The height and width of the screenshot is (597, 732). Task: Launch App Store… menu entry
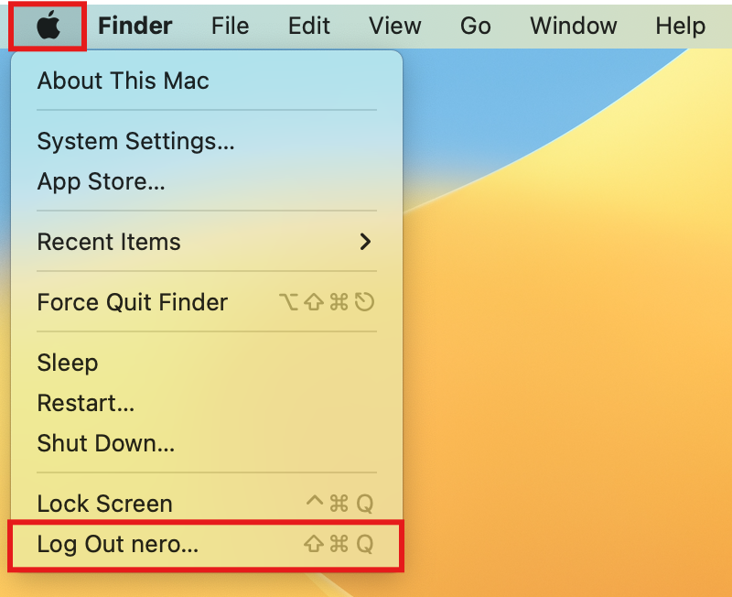click(x=207, y=181)
